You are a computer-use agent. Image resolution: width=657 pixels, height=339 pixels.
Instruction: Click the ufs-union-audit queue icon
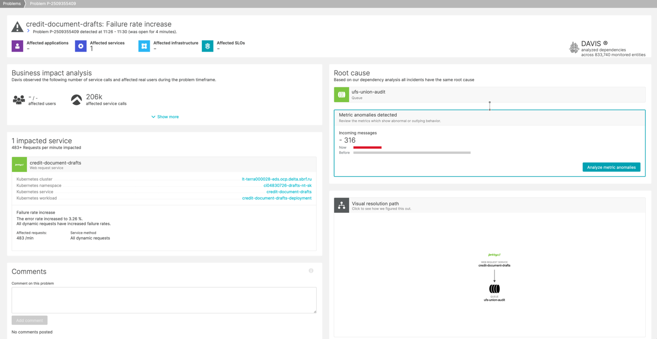[x=342, y=95]
